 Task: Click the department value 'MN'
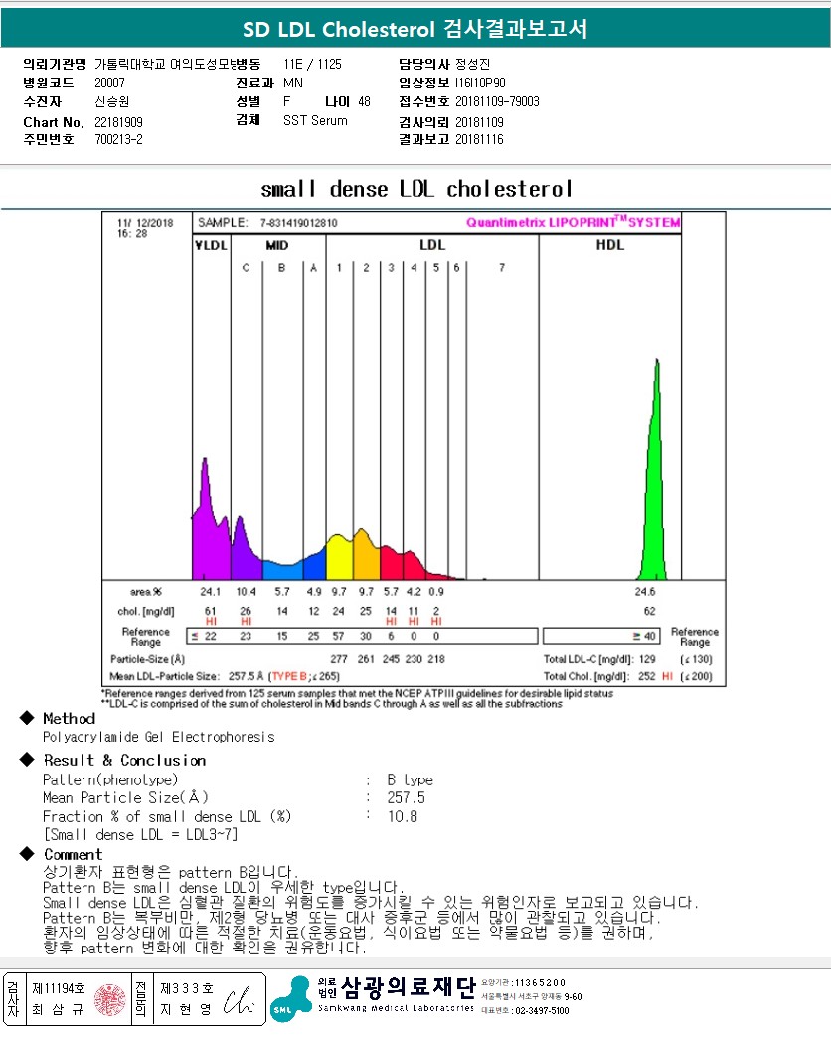tap(293, 83)
